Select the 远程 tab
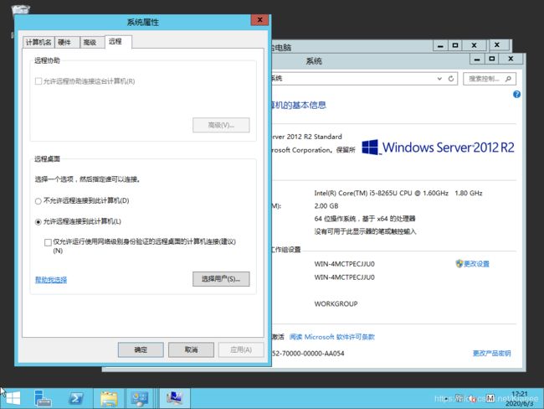Viewport: 544px width, 409px height. point(118,42)
